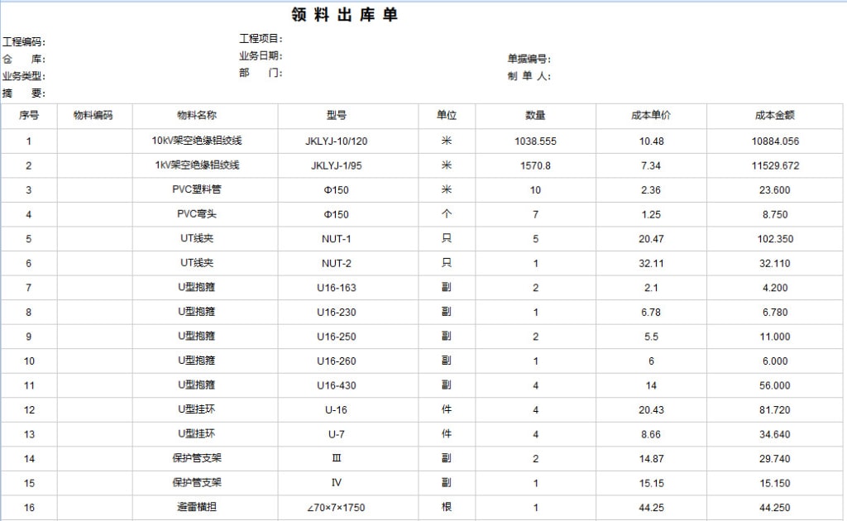
Task: Select amount cell 34.640
Action: coord(774,434)
